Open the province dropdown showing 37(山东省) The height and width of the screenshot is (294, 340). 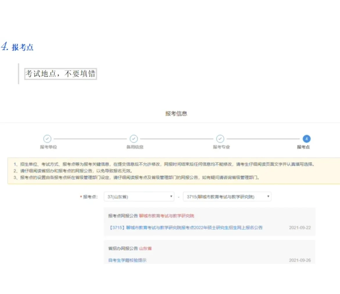(x=139, y=196)
